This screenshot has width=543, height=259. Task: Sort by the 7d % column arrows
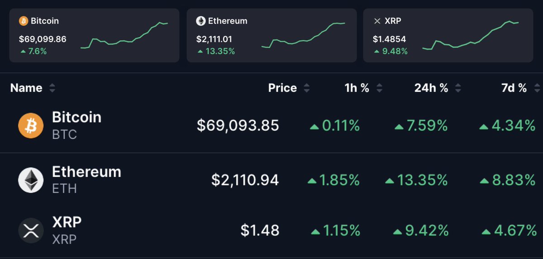click(537, 88)
